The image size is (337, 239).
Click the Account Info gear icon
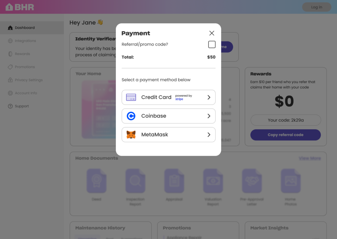point(10,93)
